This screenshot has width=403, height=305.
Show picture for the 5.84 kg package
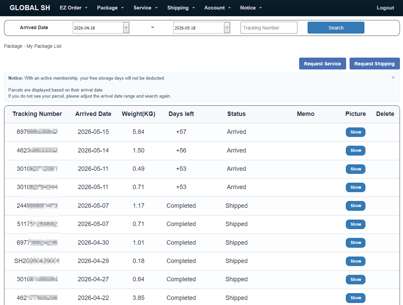pos(355,132)
